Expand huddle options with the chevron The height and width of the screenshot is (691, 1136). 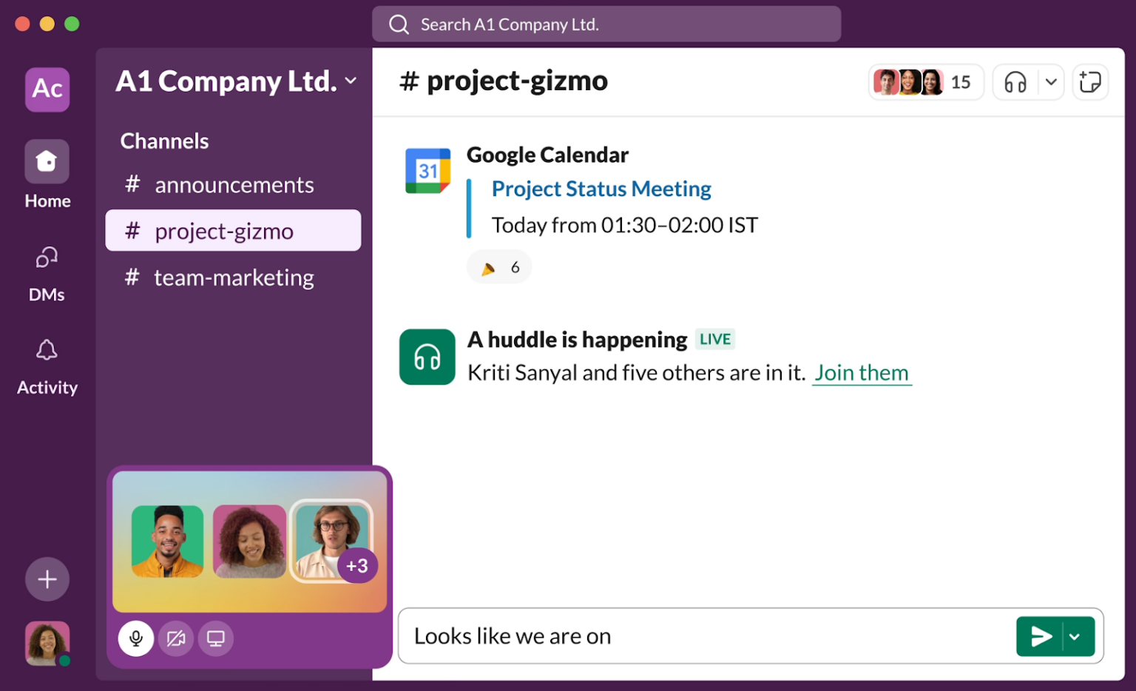[x=1050, y=82]
